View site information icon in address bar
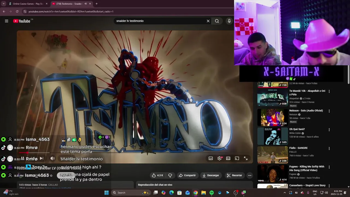The image size is (350, 197). 25,11
